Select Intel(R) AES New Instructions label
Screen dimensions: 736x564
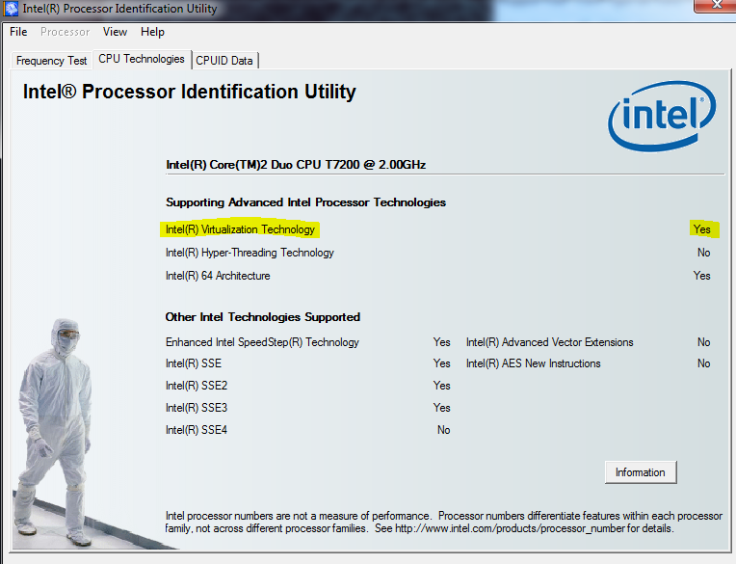point(534,363)
